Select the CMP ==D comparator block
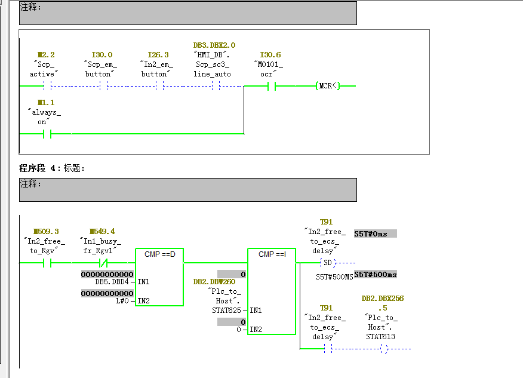Viewport: 523px width, 378px height. click(159, 277)
